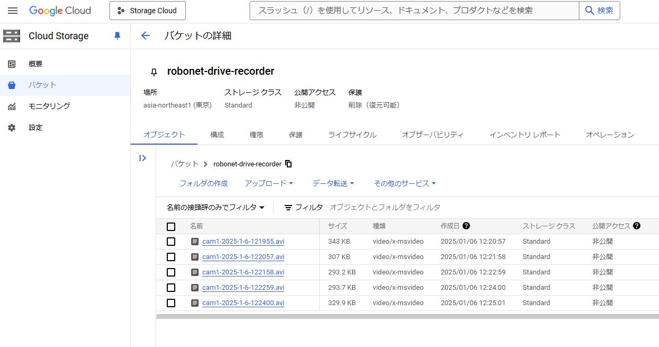The image size is (659, 347).
Task: Open the cam1-2025-1-6-121955.avi link
Action: [243, 242]
